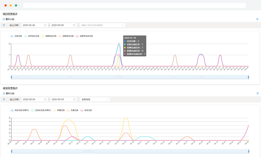
Task: Toggle 延期未完成任务 legend series
Action: tap(84, 36)
